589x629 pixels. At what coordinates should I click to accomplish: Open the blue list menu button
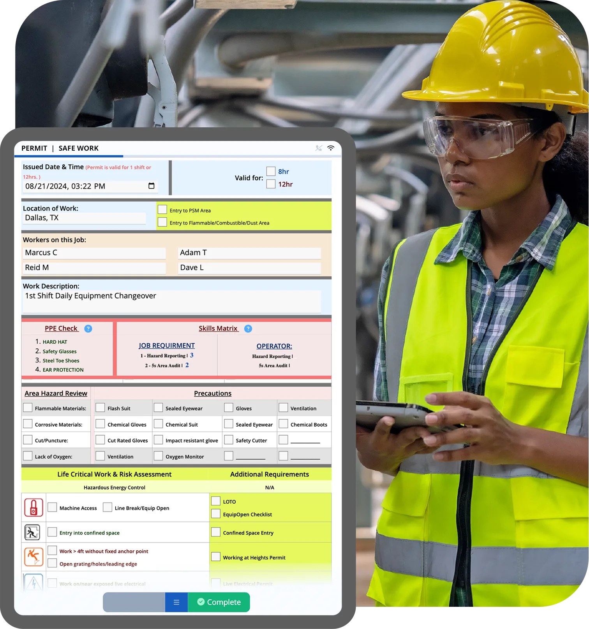point(176,602)
